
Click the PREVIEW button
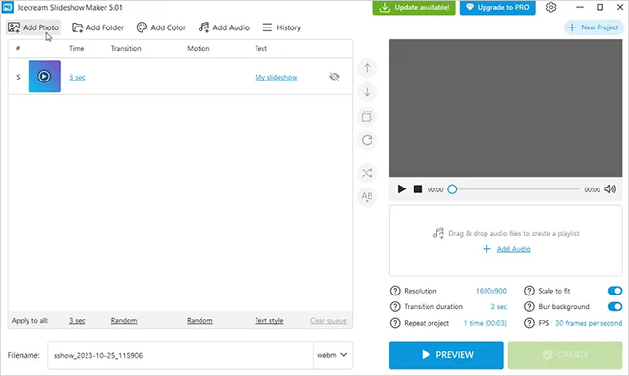coord(446,355)
